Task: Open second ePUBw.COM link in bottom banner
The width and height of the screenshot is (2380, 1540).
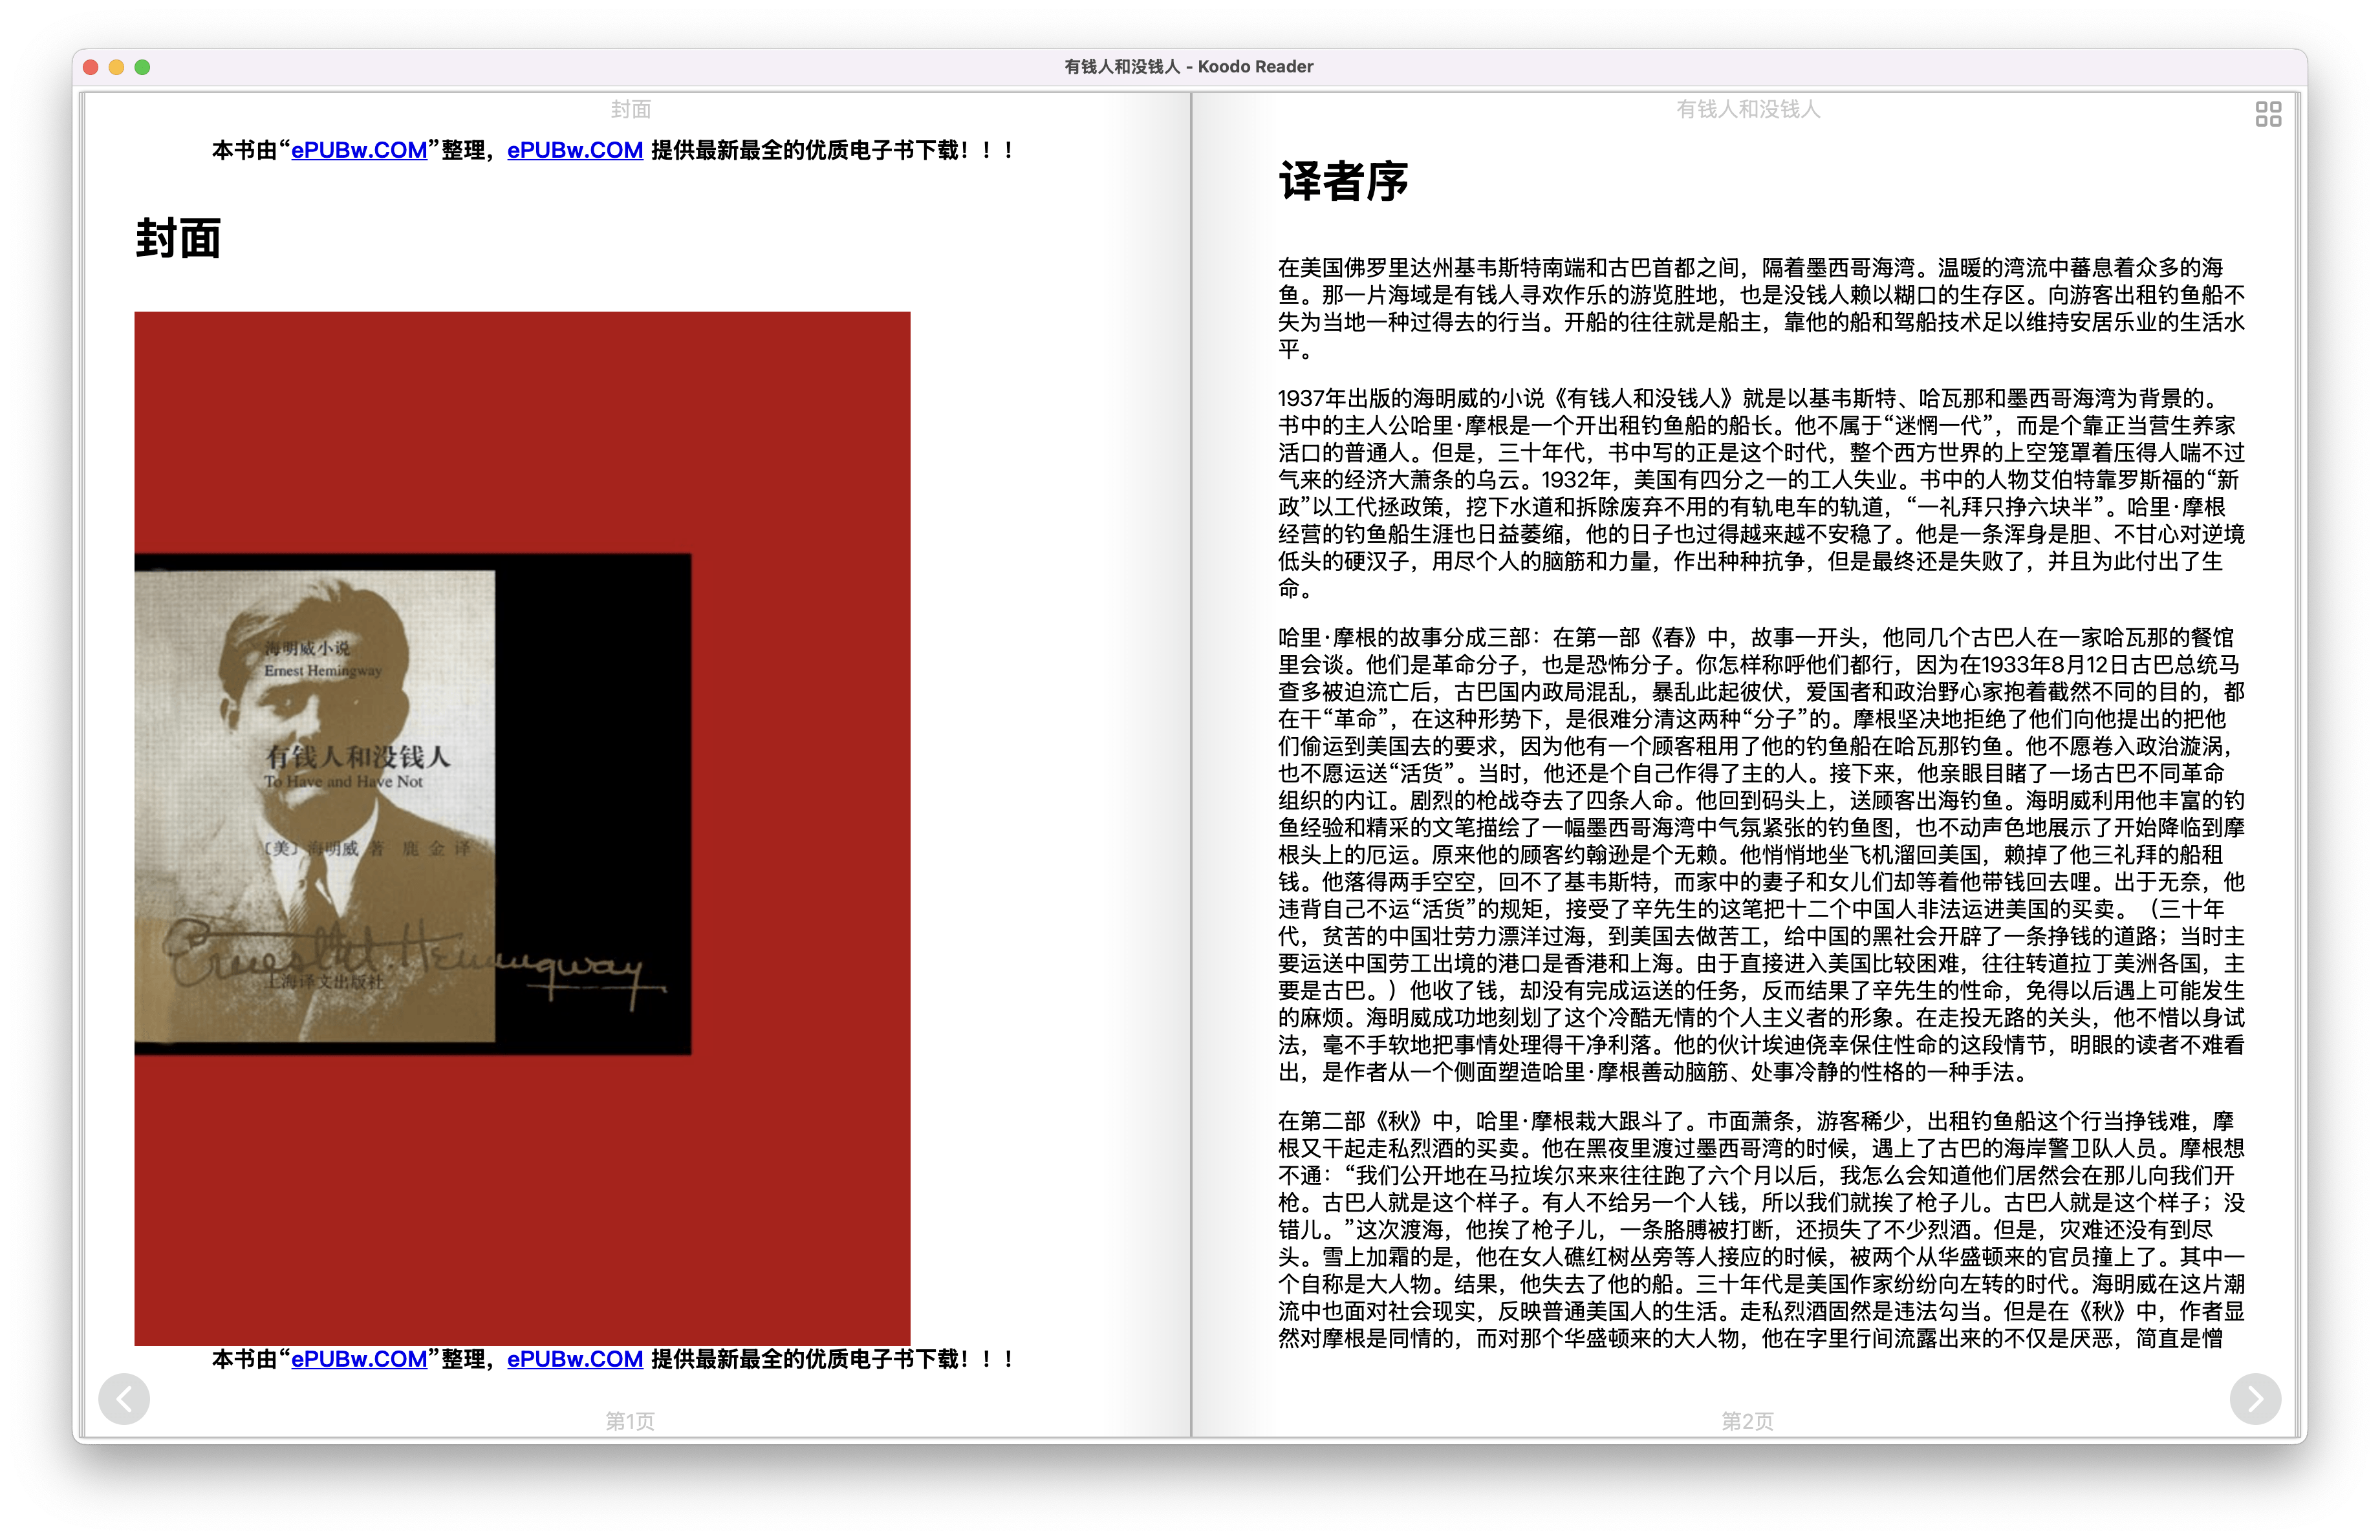Action: coord(575,1359)
